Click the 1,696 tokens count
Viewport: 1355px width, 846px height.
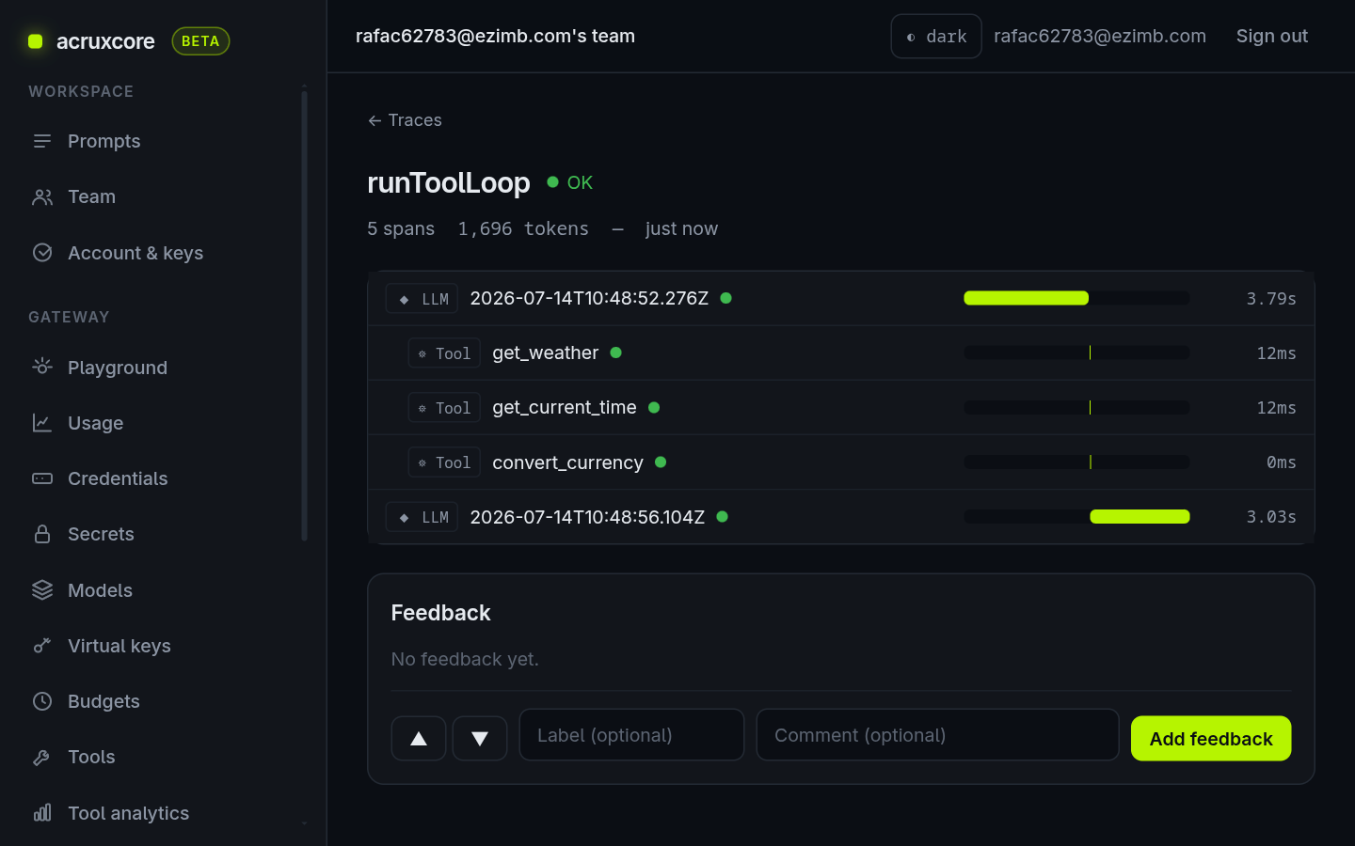[x=523, y=228]
